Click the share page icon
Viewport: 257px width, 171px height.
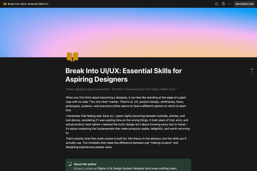[223, 4]
